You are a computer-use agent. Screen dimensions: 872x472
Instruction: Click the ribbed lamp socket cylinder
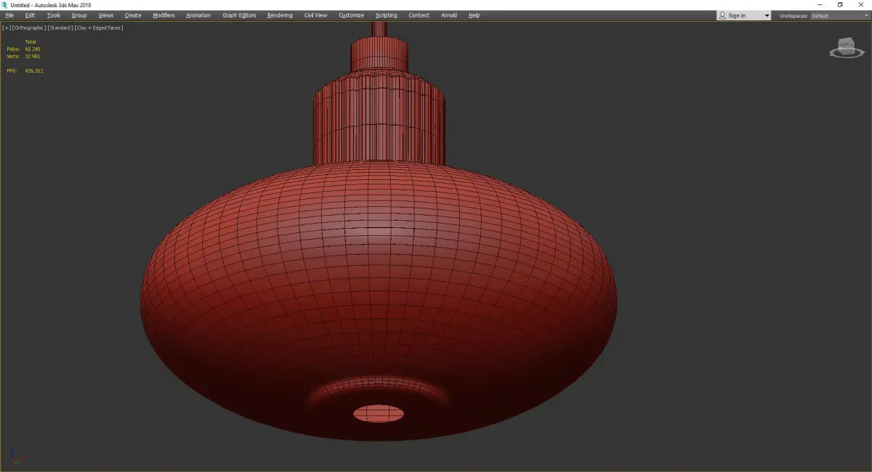pos(379,116)
